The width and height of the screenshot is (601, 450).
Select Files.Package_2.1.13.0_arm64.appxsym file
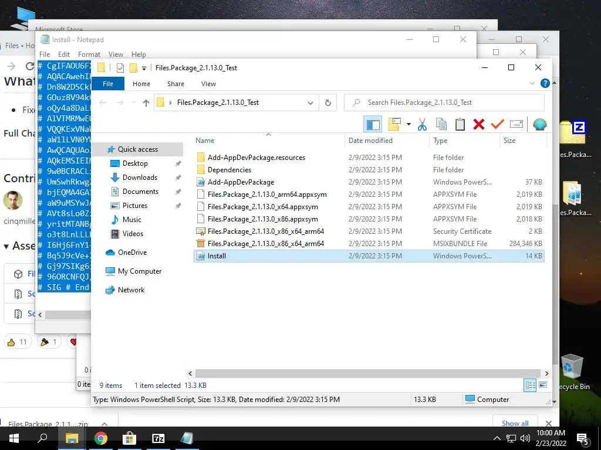(267, 195)
